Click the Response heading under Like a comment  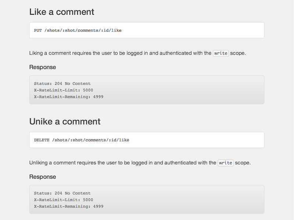tap(43, 67)
